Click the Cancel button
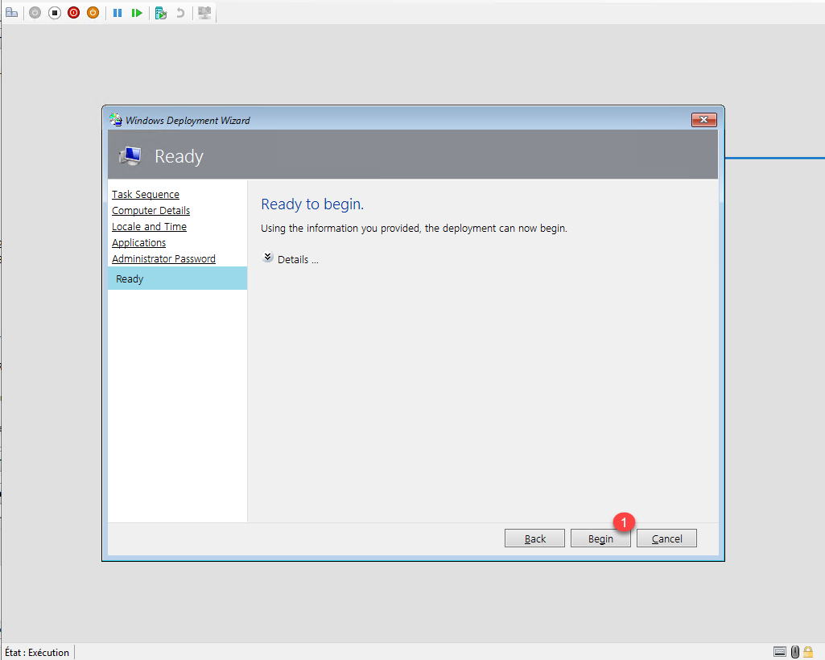 click(666, 538)
